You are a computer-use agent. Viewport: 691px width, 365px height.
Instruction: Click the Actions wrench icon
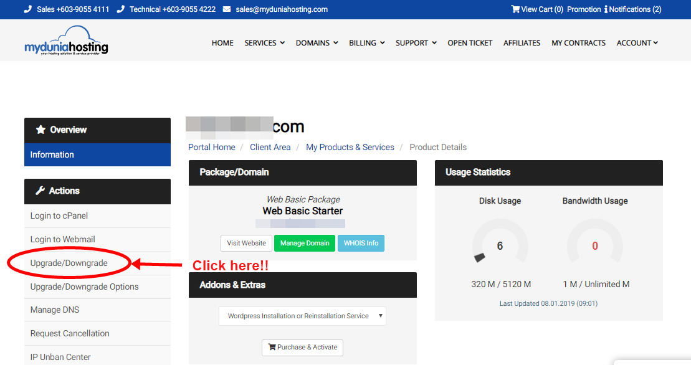(41, 191)
